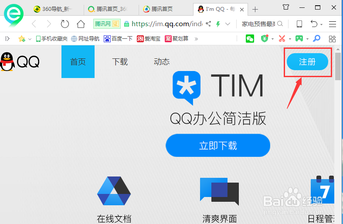Click the lightning speed mode icon
Screen dimensions: 343x224
[218, 24]
